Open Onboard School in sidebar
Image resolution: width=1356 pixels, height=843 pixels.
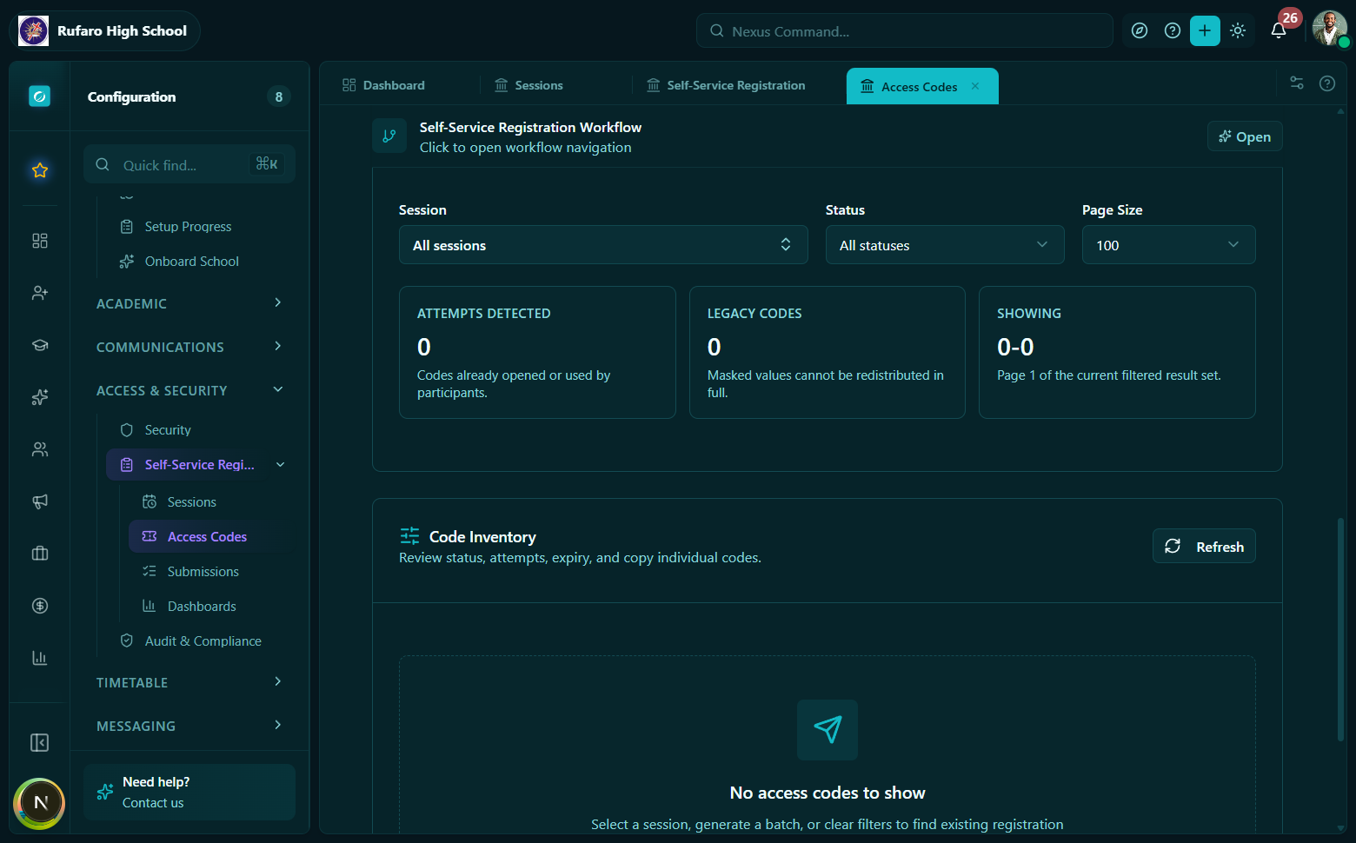tap(191, 262)
